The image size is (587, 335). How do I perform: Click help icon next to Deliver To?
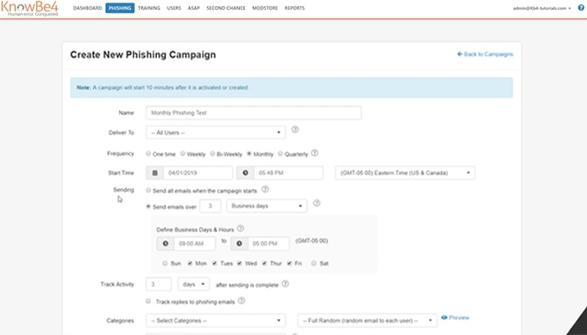pos(295,130)
